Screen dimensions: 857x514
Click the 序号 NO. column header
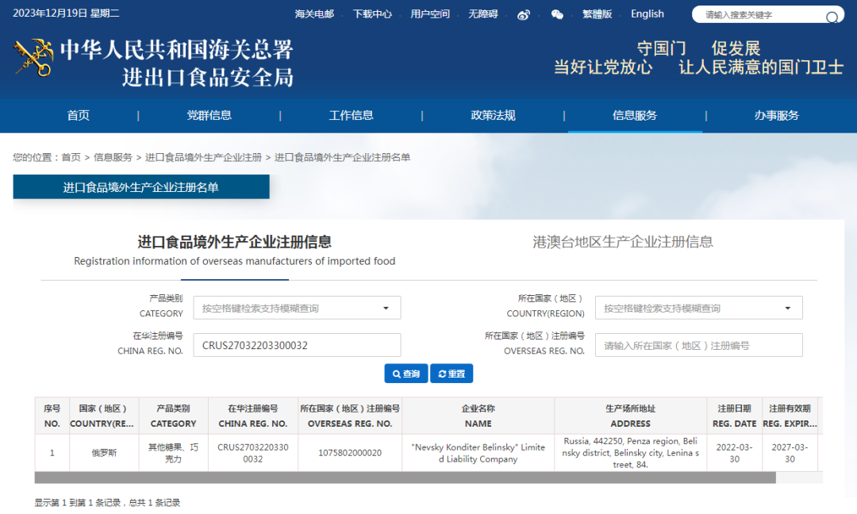(52, 416)
